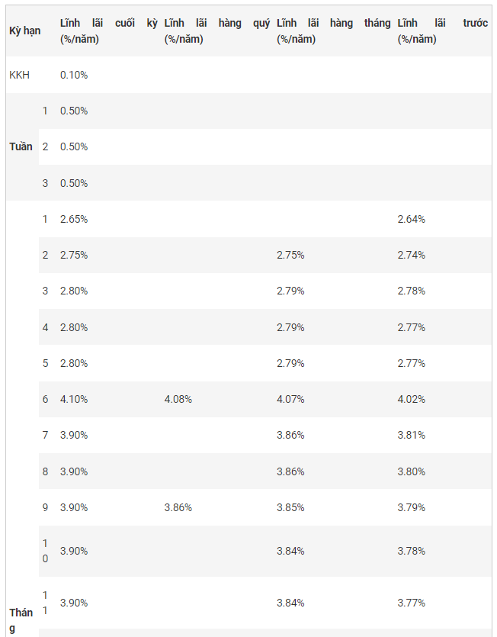Click the 2.74% prepaid interest rate
This screenshot has width=497, height=637.
tap(412, 255)
